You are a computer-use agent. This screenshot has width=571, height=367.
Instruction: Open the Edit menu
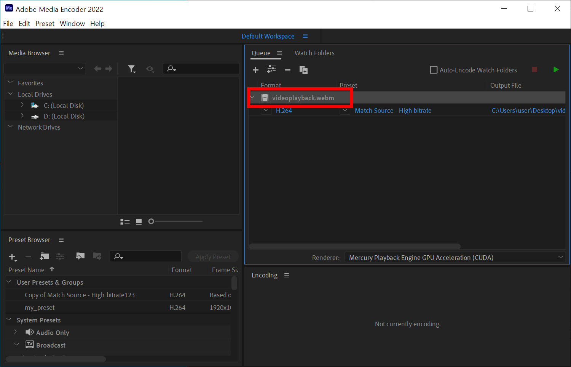tap(24, 23)
